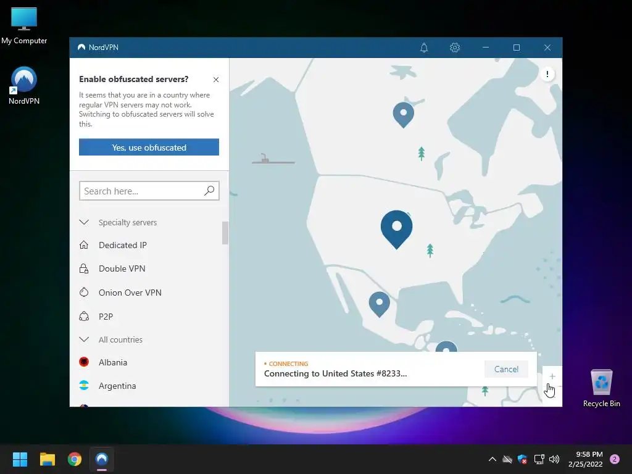The width and height of the screenshot is (632, 474).
Task: Focus the Search here field
Action: tap(149, 191)
